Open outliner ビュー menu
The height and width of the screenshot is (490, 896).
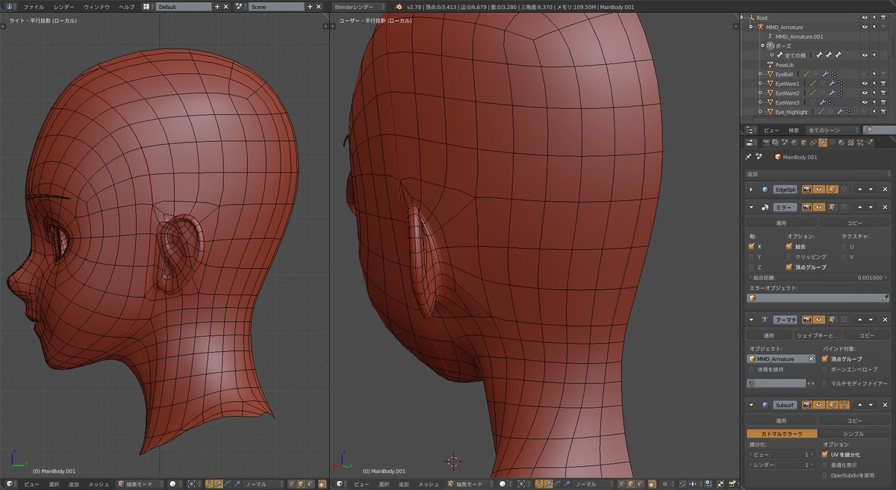coord(771,130)
